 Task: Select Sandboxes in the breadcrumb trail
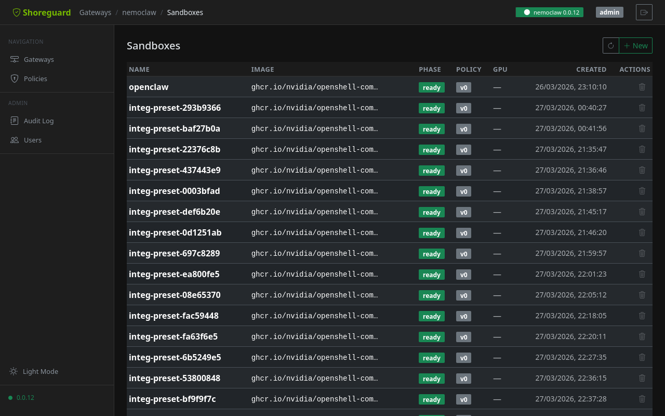185,12
